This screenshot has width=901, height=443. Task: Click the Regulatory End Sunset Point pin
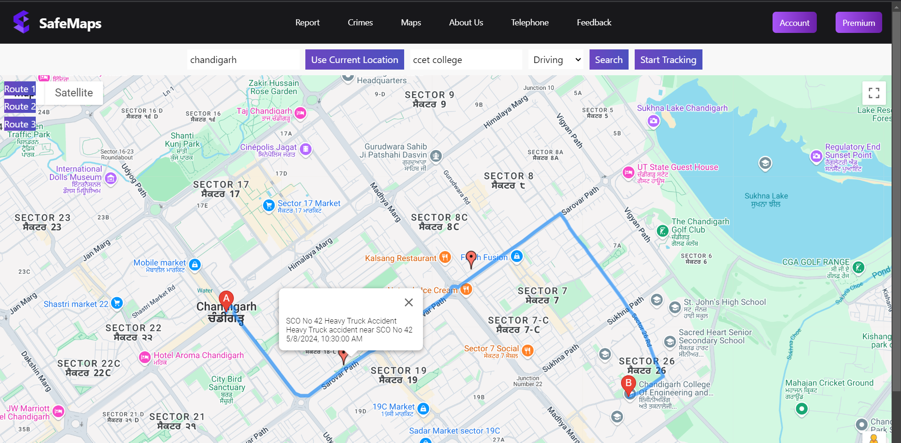click(x=816, y=156)
